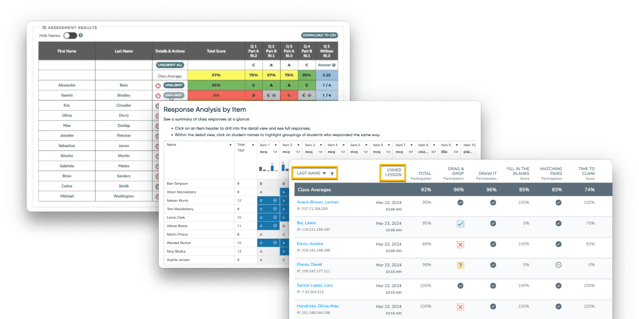Open help icon beside Hide Names toggle
639x319 pixels.
[81, 36]
